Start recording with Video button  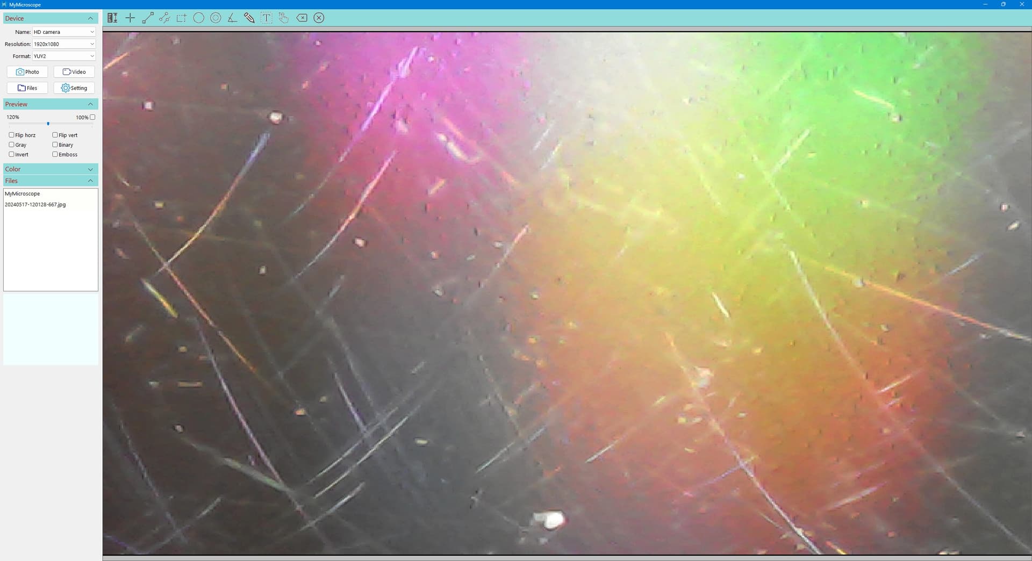[x=74, y=71]
